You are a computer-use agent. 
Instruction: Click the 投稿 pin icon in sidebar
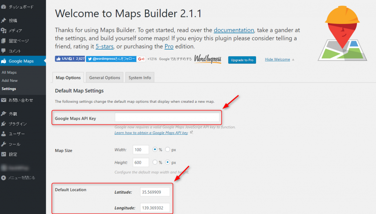point(3,20)
